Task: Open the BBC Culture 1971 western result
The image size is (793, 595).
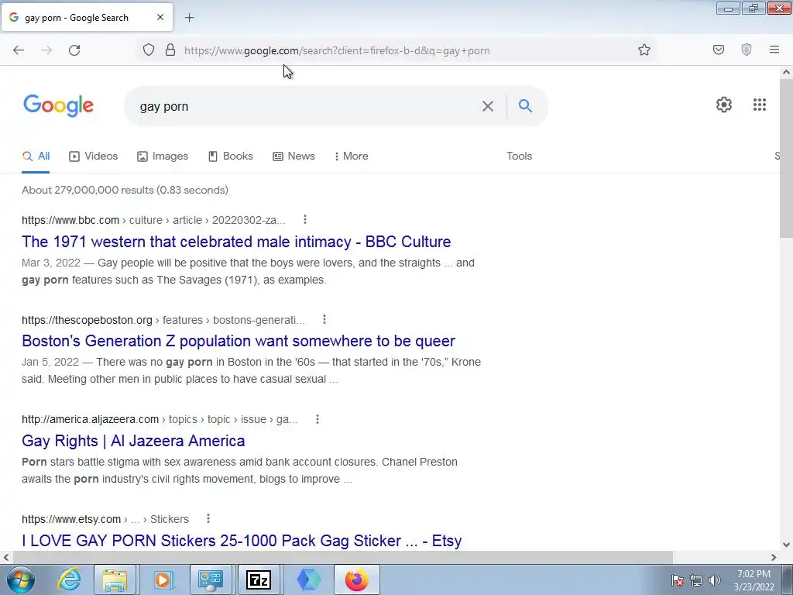Action: pyautogui.click(x=236, y=242)
